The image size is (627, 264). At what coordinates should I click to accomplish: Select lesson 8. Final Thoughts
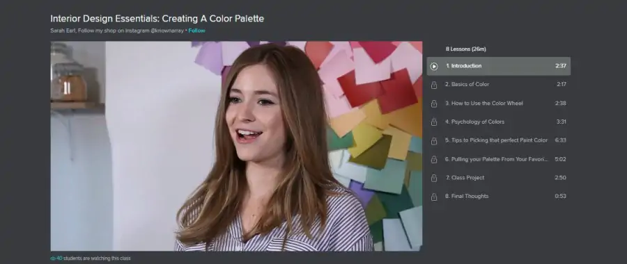[499, 196]
